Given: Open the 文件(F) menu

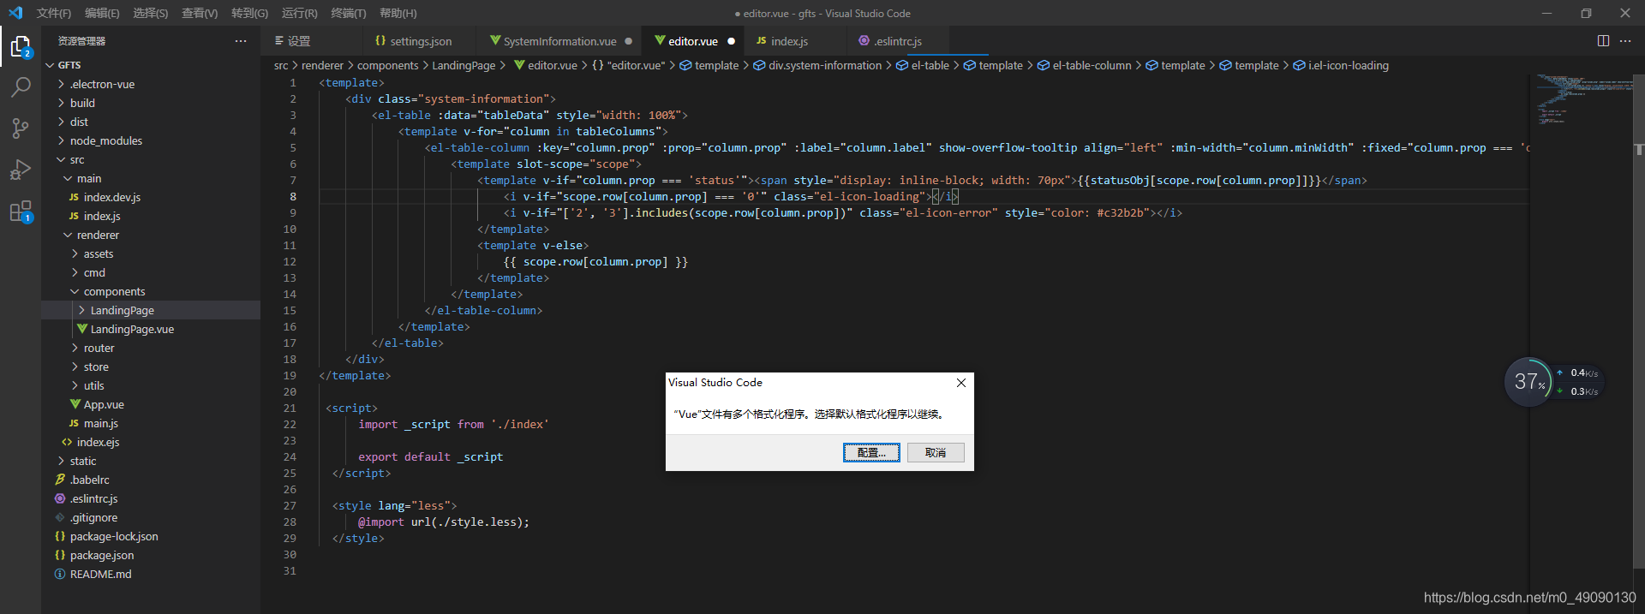Looking at the screenshot, I should (x=54, y=13).
